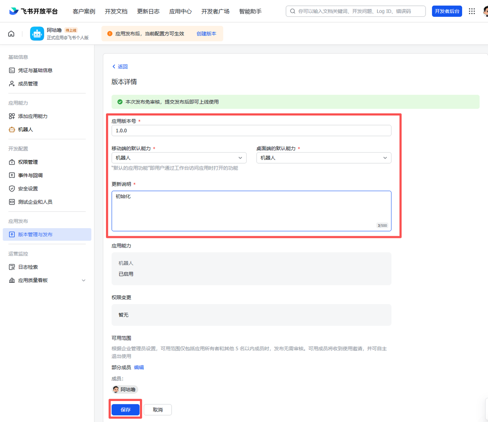The height and width of the screenshot is (422, 488).
Task: Open the 应用中心 top menu
Action: pyautogui.click(x=180, y=11)
